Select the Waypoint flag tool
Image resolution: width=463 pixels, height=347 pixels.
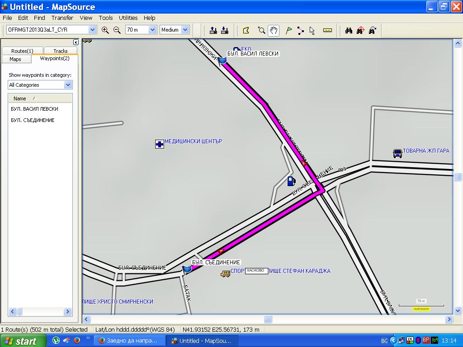(x=288, y=30)
